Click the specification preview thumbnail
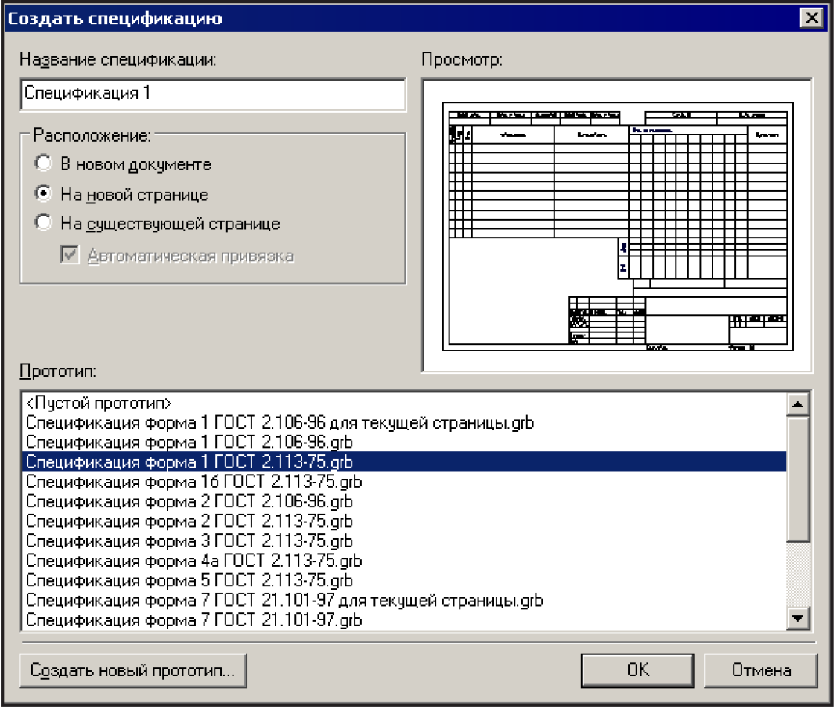The width and height of the screenshot is (837, 710). (x=617, y=224)
